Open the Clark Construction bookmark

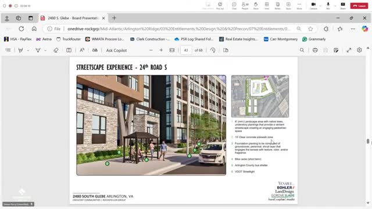(150, 39)
